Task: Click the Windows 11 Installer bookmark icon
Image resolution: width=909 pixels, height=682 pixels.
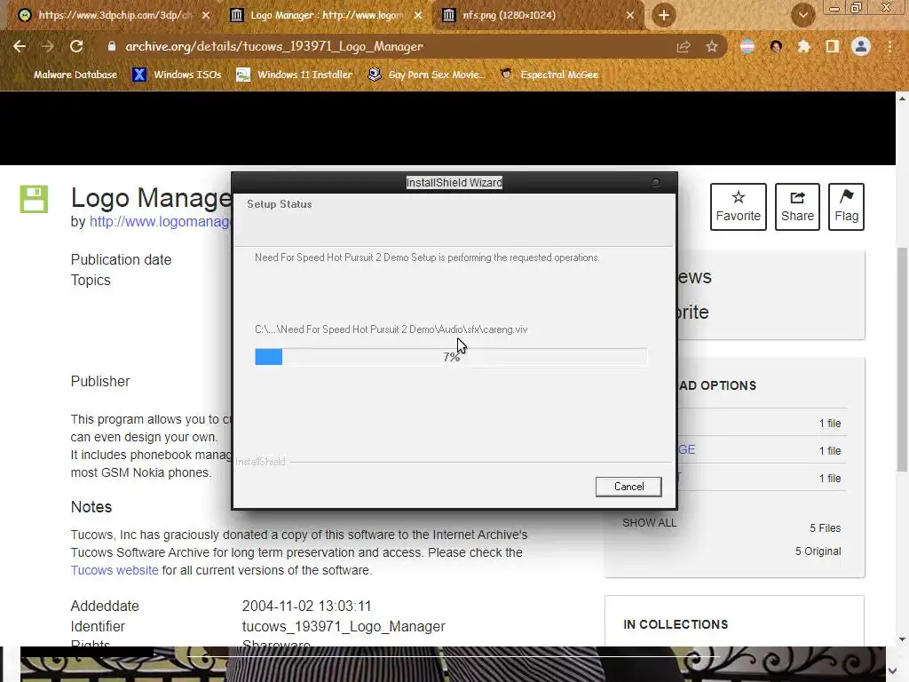Action: point(243,75)
